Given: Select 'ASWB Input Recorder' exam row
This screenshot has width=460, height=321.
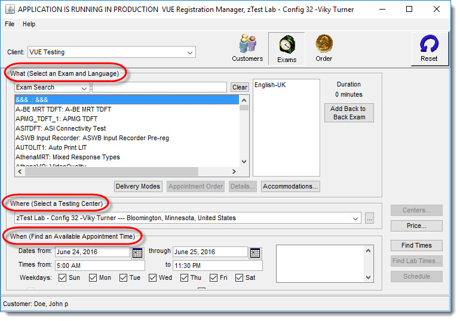Looking at the screenshot, I should point(127,138).
